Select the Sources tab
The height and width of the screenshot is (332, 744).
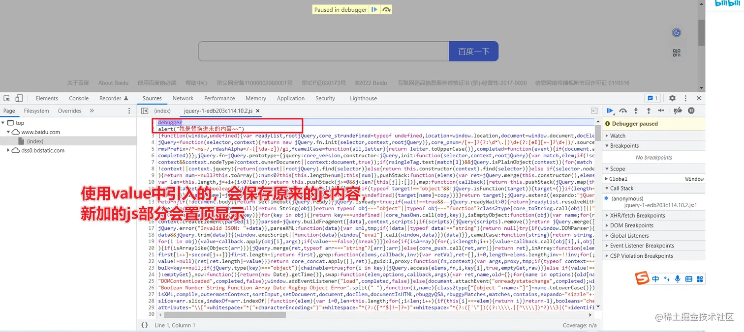pos(152,98)
